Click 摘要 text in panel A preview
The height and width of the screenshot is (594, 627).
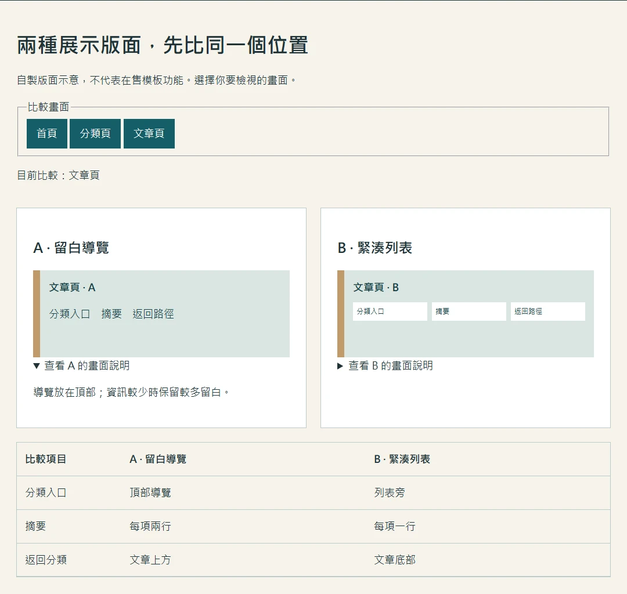click(111, 314)
